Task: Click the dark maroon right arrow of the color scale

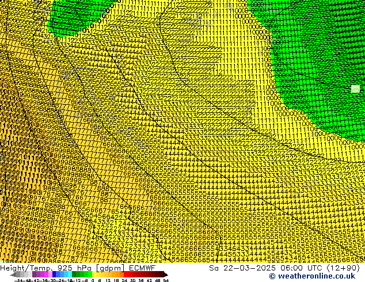Action: coord(166,275)
